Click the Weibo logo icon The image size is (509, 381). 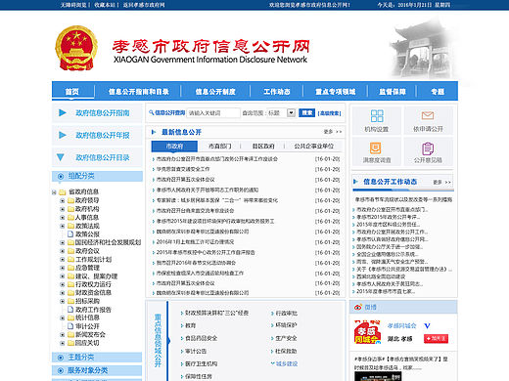(x=358, y=307)
